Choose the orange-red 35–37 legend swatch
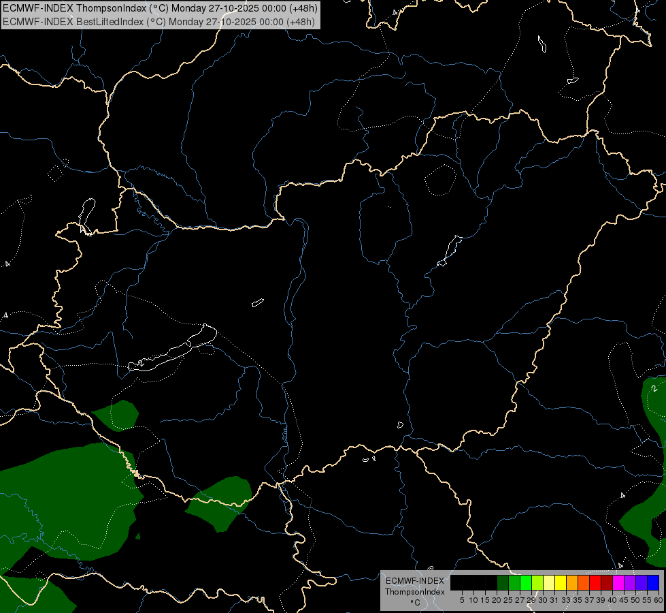Image resolution: width=666 pixels, height=613 pixels. pos(584,582)
